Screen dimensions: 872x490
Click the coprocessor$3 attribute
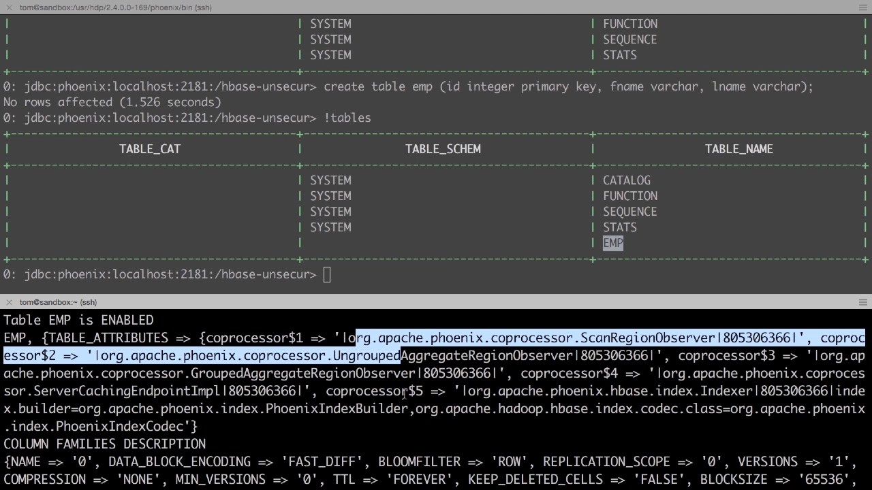(727, 355)
